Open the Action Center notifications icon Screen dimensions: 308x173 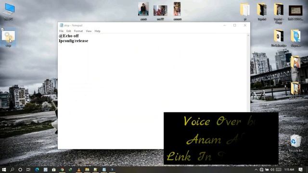click(300, 170)
